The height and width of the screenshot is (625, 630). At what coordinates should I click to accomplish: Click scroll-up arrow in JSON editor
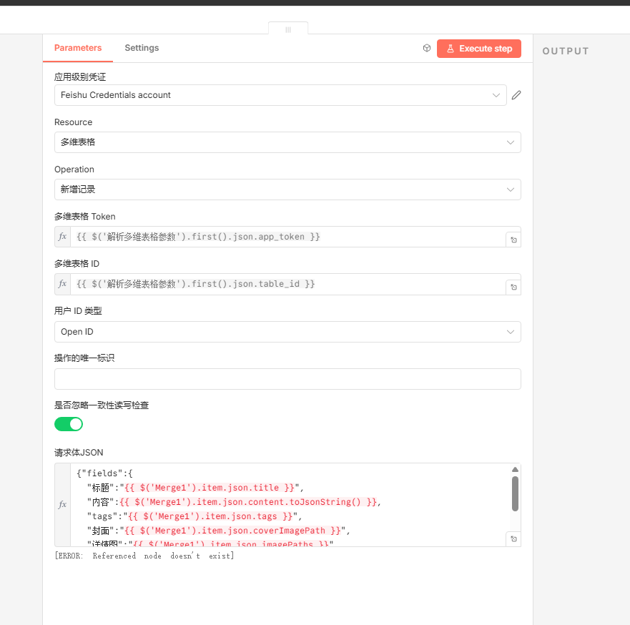[x=515, y=470]
